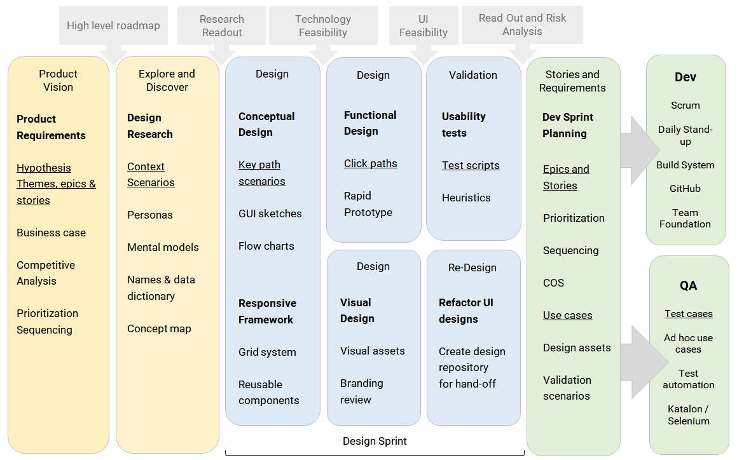Open the Test scripts link

471,165
